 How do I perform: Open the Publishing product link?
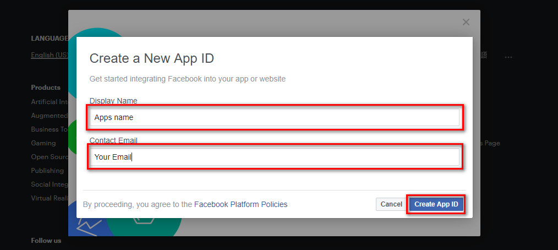tap(47, 171)
